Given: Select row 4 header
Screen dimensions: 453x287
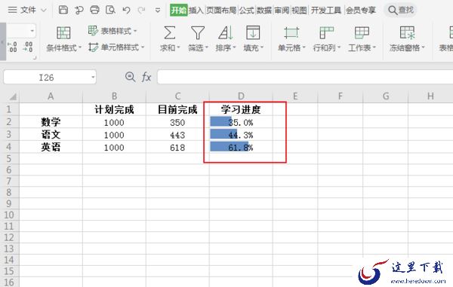Looking at the screenshot, I should [9, 147].
